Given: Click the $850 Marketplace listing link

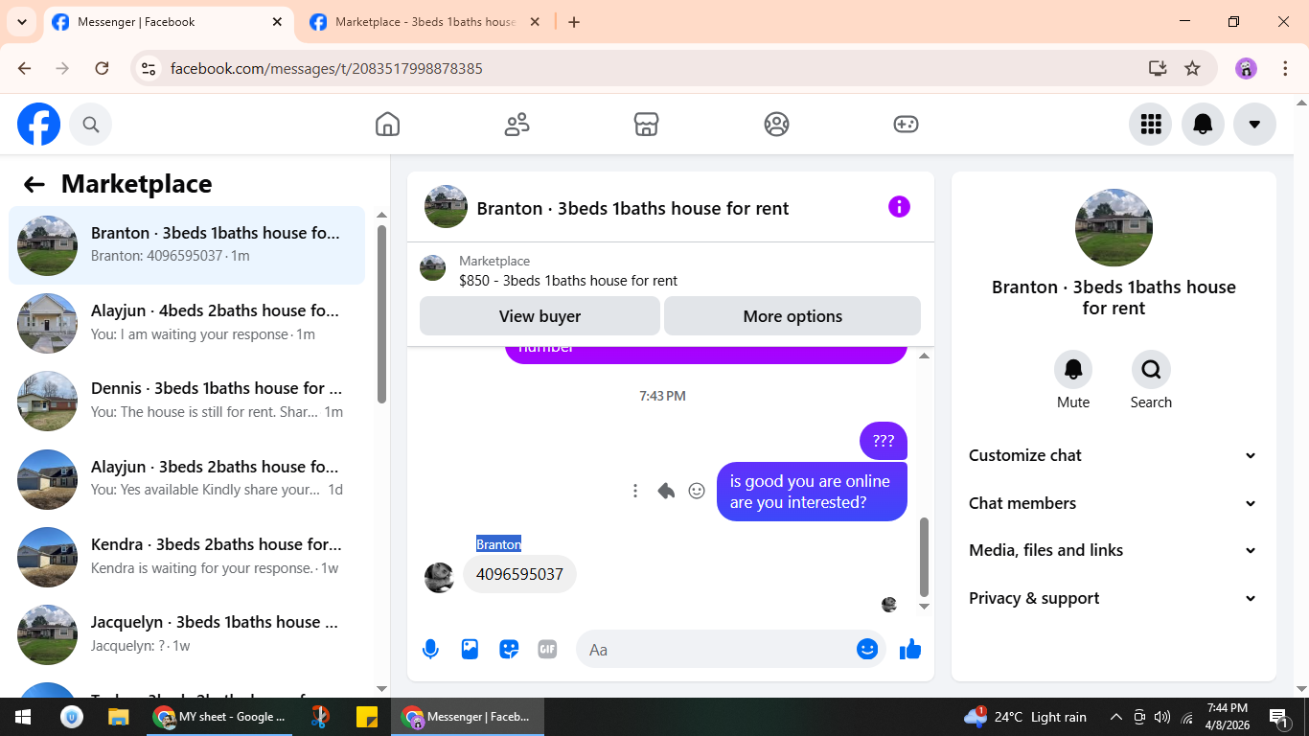Looking at the screenshot, I should click(567, 281).
